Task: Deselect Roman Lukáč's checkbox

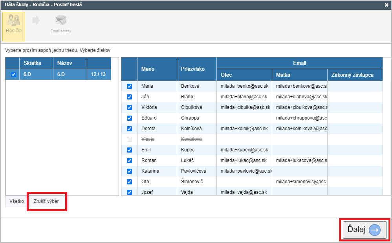Action: tap(129, 160)
